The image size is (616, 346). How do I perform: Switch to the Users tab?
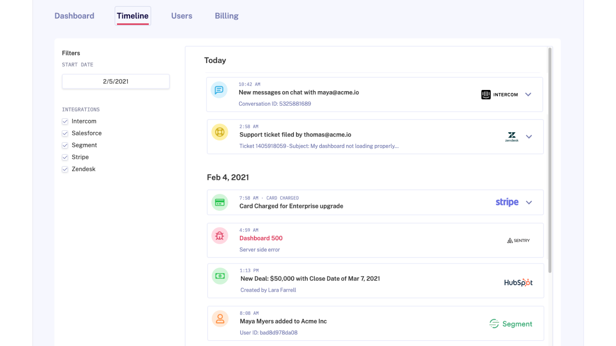click(x=182, y=16)
